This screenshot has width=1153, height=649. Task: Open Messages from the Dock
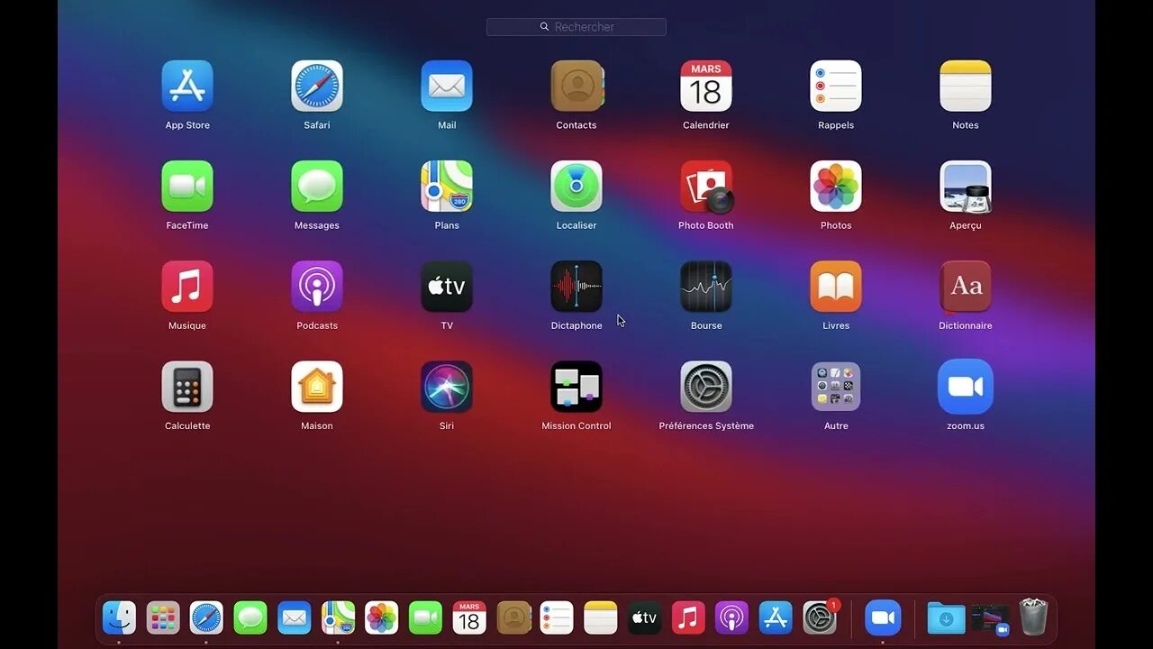250,617
